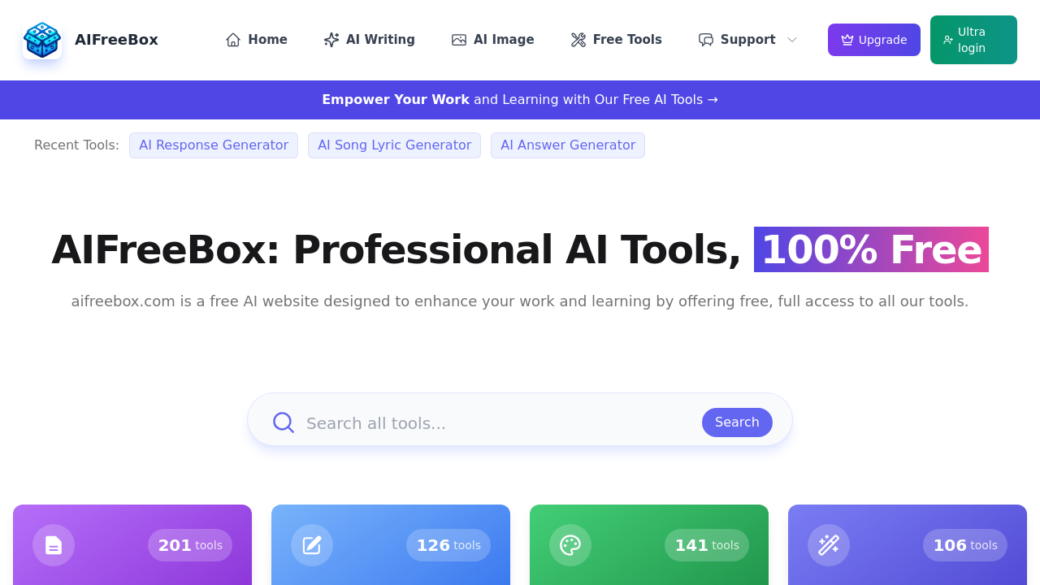Click the pencil icon on the 126 tools card
1040x585 pixels.
[312, 545]
